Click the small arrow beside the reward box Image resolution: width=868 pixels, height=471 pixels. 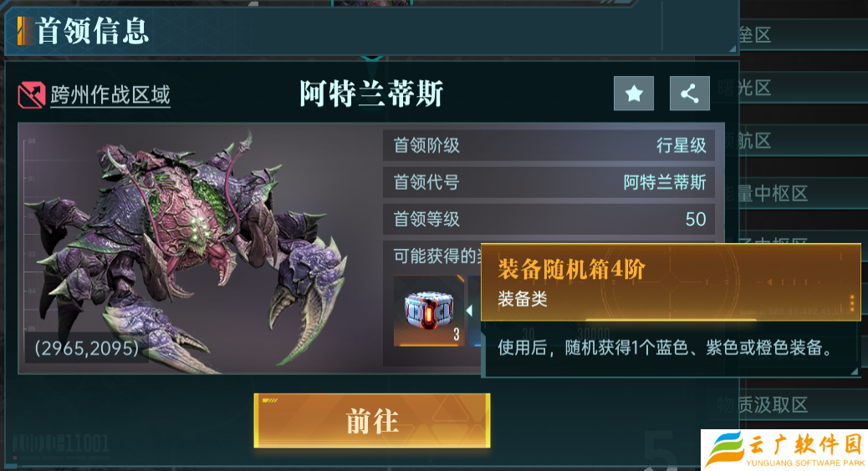469,311
